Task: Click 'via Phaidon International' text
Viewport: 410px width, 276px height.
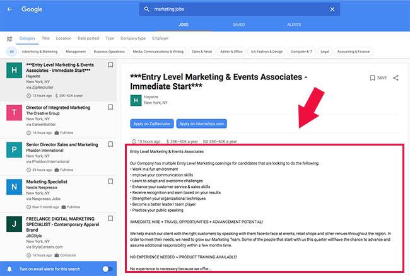Action: pyautogui.click(x=47, y=162)
